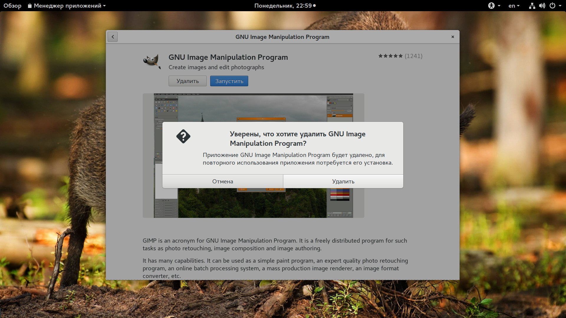Image resolution: width=566 pixels, height=318 pixels.
Task: Expand the system menu arrow in top right
Action: coord(560,6)
